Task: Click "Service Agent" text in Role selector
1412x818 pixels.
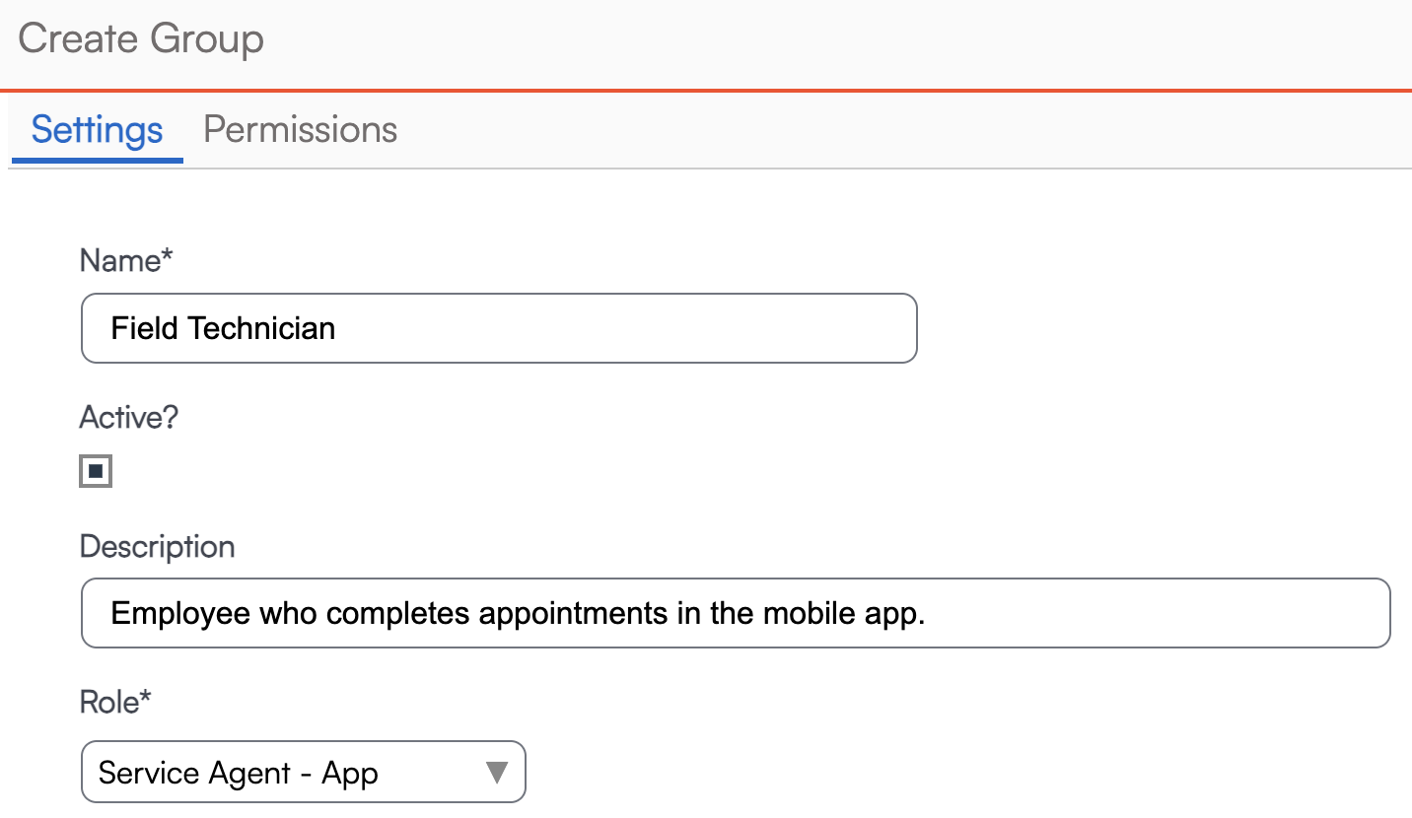Action: click(194, 774)
